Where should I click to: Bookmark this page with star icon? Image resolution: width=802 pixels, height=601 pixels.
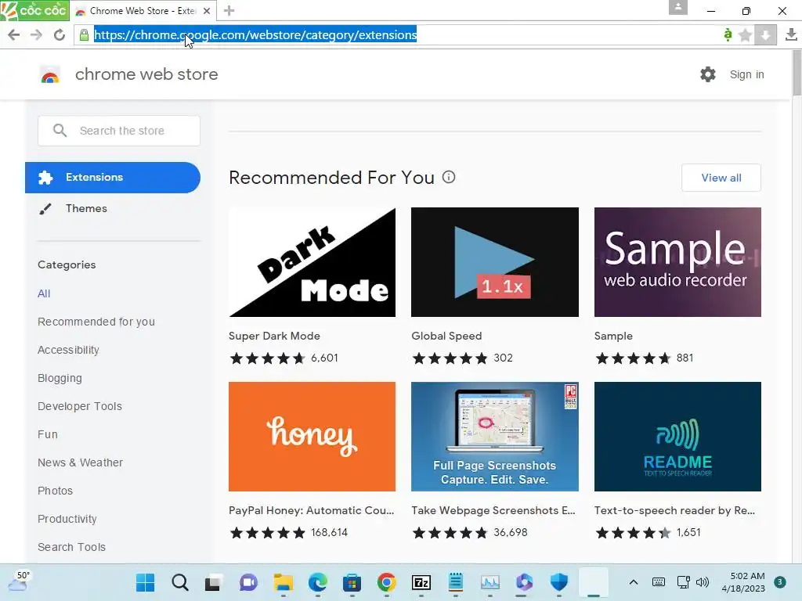click(746, 34)
